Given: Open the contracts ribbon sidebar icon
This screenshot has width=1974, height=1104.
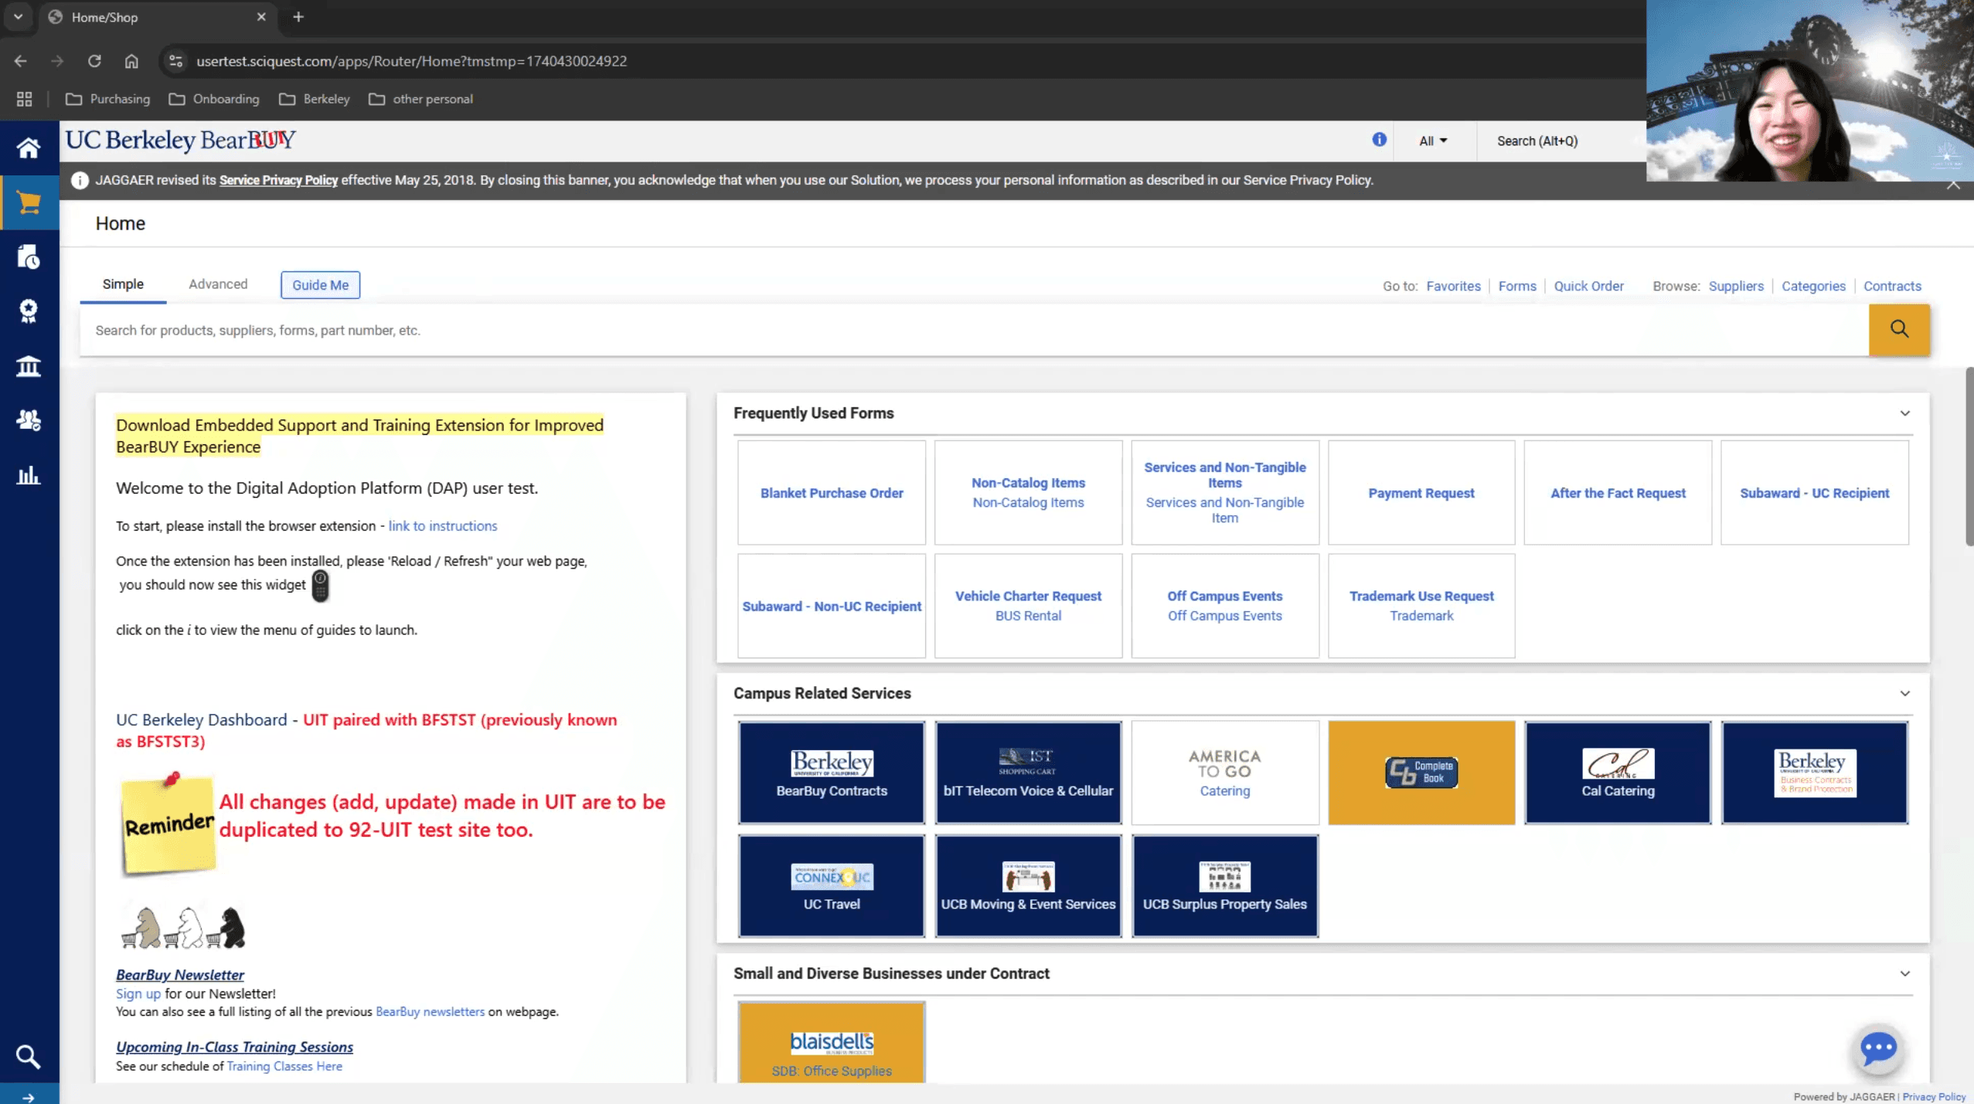Looking at the screenshot, I should pos(29,311).
